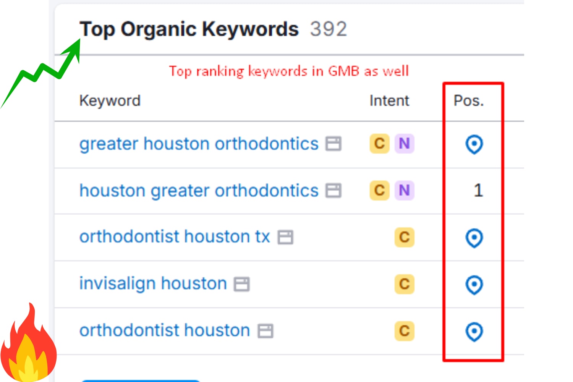This screenshot has width=573, height=382.
Task: Click local pack pin for 'orthodontist houston'
Action: [474, 332]
